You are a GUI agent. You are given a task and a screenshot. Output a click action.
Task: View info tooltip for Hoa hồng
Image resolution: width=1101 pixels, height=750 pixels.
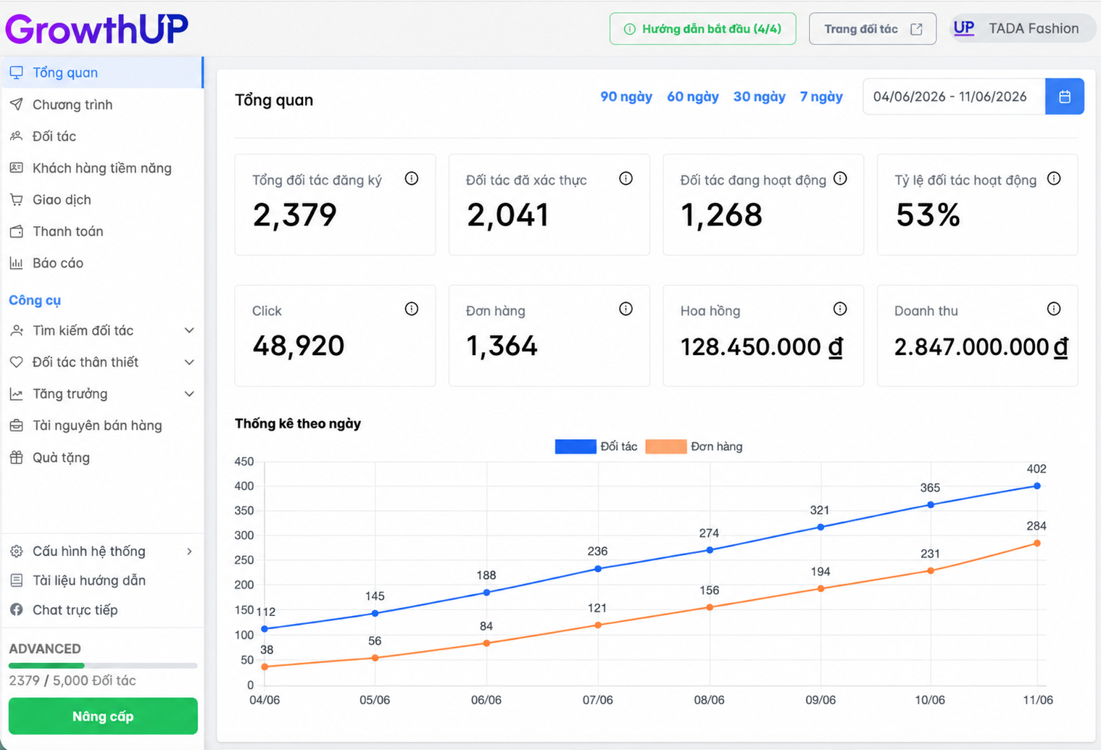click(x=840, y=309)
